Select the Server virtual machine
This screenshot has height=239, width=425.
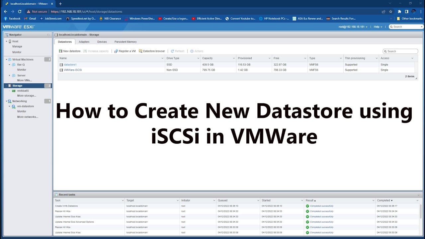point(21,75)
